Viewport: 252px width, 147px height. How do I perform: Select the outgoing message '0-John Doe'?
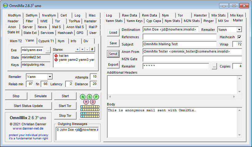(x=77, y=130)
